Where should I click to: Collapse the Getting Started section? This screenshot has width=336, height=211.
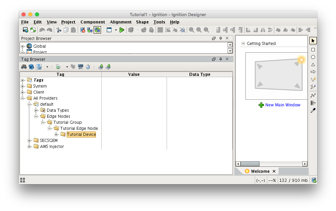(x=243, y=44)
